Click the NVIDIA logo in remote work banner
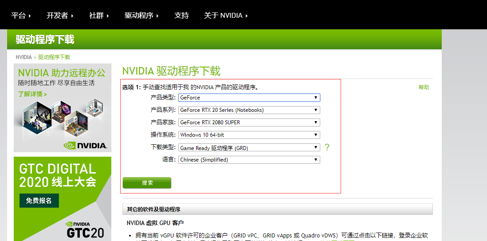Viewport: 487px width, 241px height. click(x=85, y=145)
